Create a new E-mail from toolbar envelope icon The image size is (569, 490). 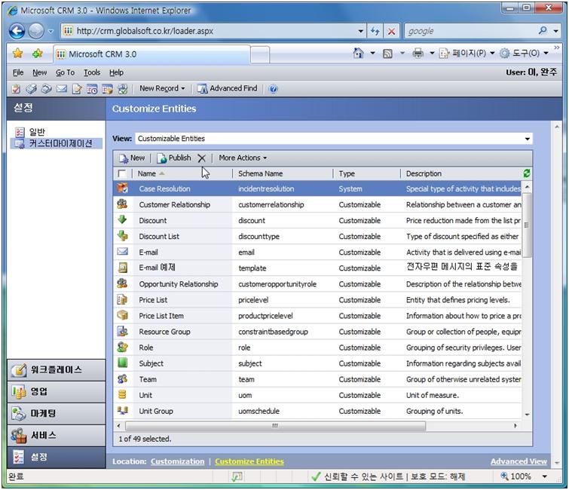pyautogui.click(x=62, y=88)
